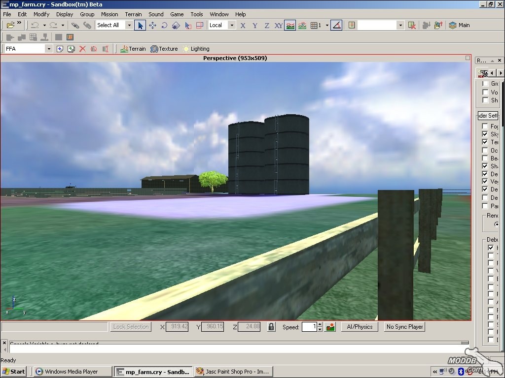The width and height of the screenshot is (505, 378).
Task: Open the Select All dropdown
Action: (x=129, y=25)
